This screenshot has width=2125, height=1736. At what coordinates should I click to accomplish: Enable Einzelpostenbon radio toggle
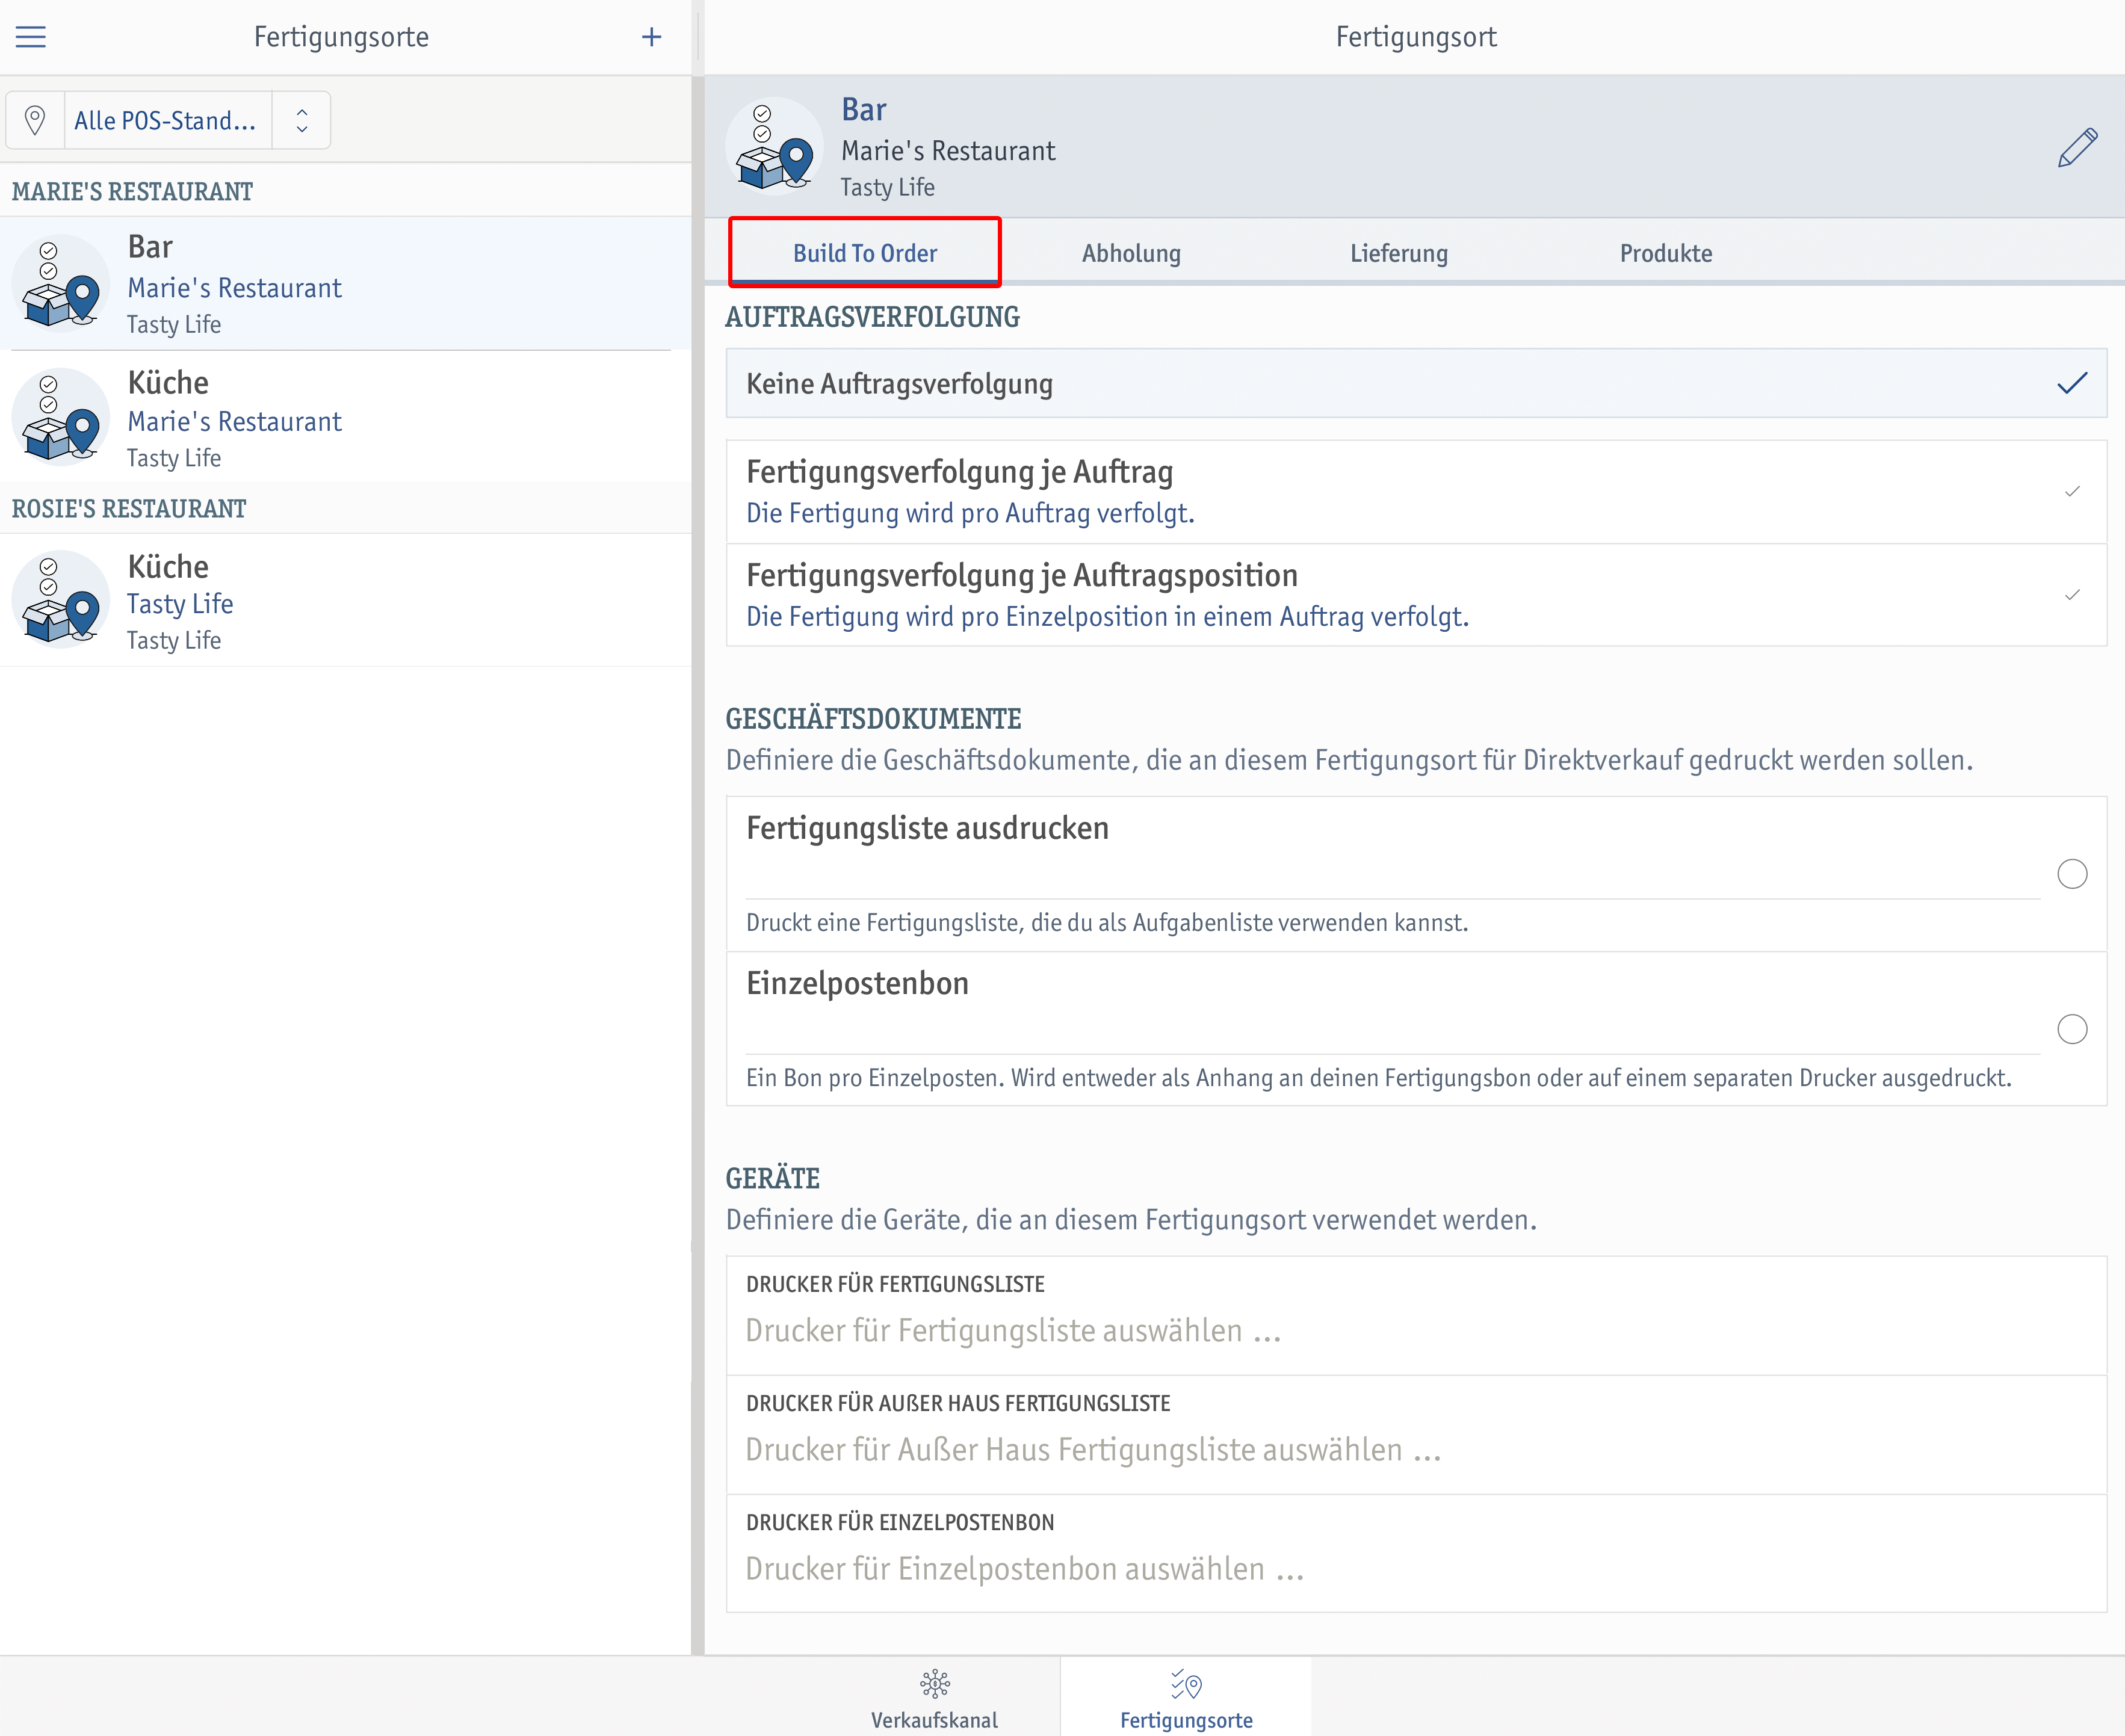click(2072, 1029)
